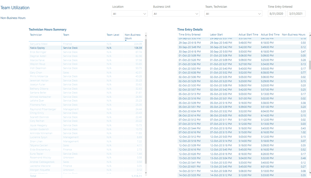The width and height of the screenshot is (311, 178).
Task: Sort details by Labor Start column header
Action: [x=216, y=35]
